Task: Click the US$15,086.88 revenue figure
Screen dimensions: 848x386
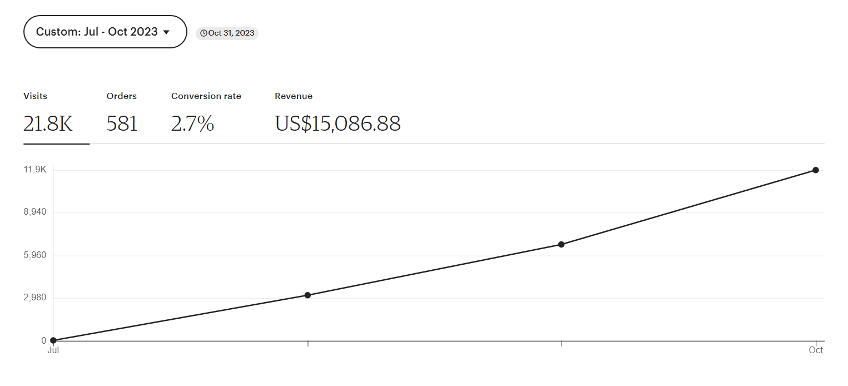Action: pos(338,123)
